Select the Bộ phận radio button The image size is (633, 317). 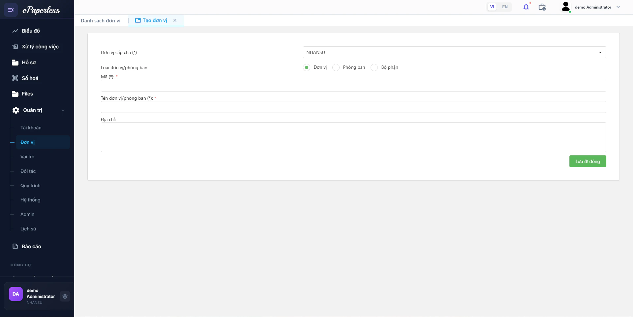374,67
